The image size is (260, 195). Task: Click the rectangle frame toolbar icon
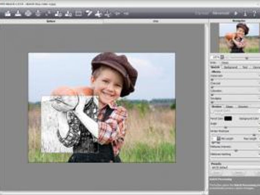(x=78, y=14)
